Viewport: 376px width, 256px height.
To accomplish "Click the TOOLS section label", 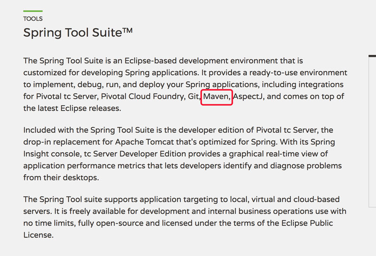I will [x=33, y=19].
